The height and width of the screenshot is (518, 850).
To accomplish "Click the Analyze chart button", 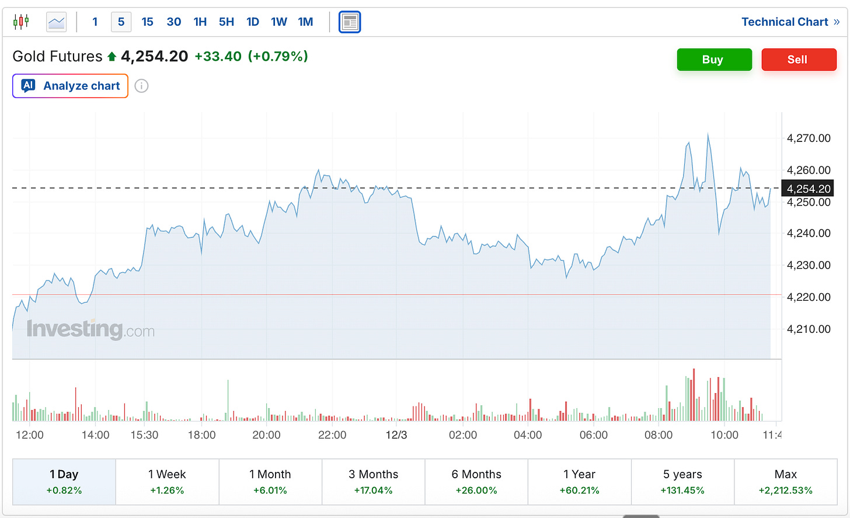I will coord(70,86).
